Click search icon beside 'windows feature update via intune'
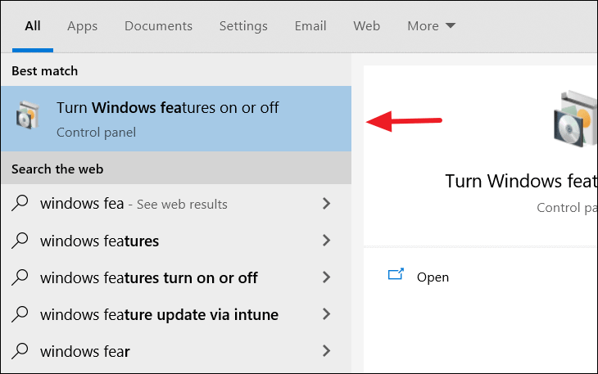 pos(20,314)
